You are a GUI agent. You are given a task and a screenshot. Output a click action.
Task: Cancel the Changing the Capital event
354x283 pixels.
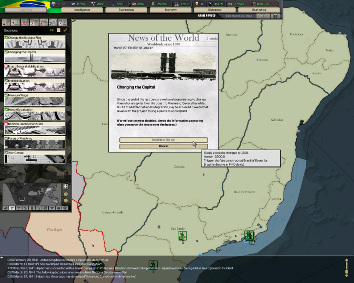[164, 146]
